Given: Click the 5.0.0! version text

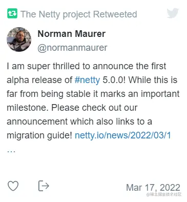Looking at the screenshot, I should pos(114,80).
